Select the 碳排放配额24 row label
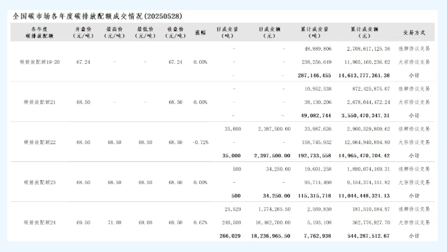 tap(39, 223)
